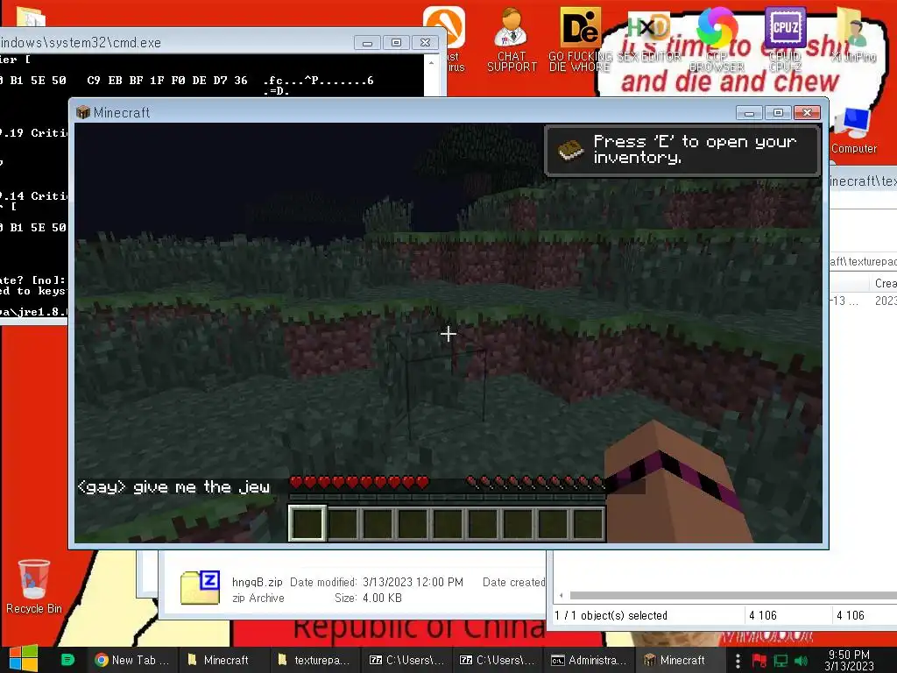
Task: Click the '1 / 1 object(s) selected' status
Action: (x=611, y=615)
